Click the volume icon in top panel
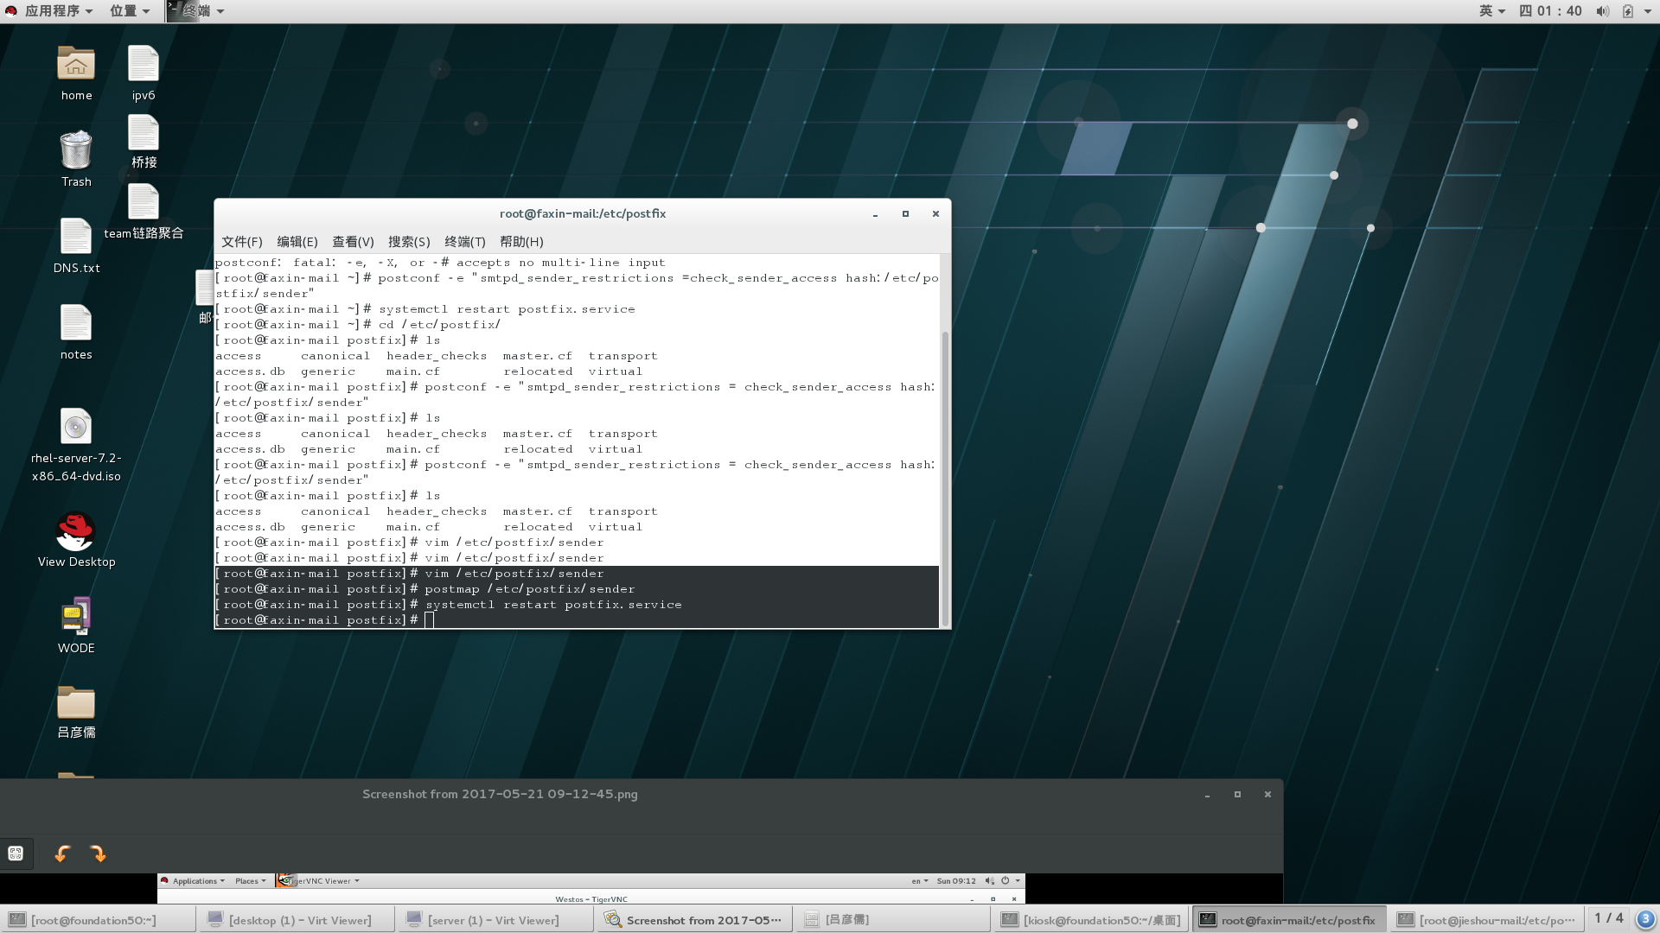Image resolution: width=1660 pixels, height=933 pixels. pos(1602,11)
